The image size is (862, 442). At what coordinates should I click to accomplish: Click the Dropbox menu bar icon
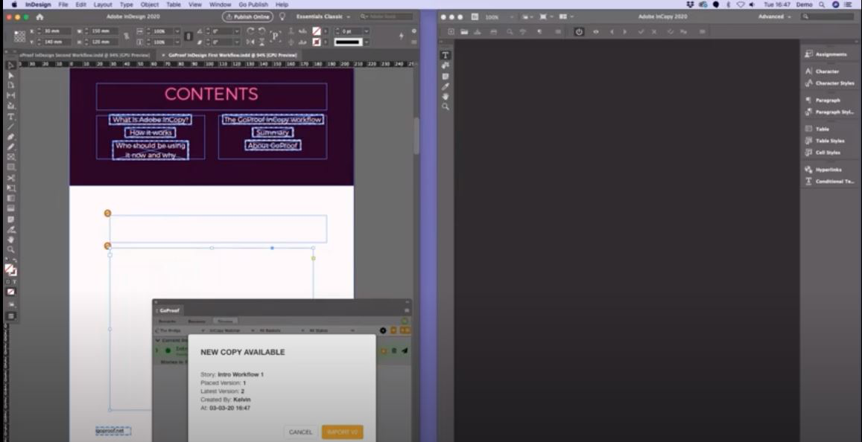click(691, 4)
